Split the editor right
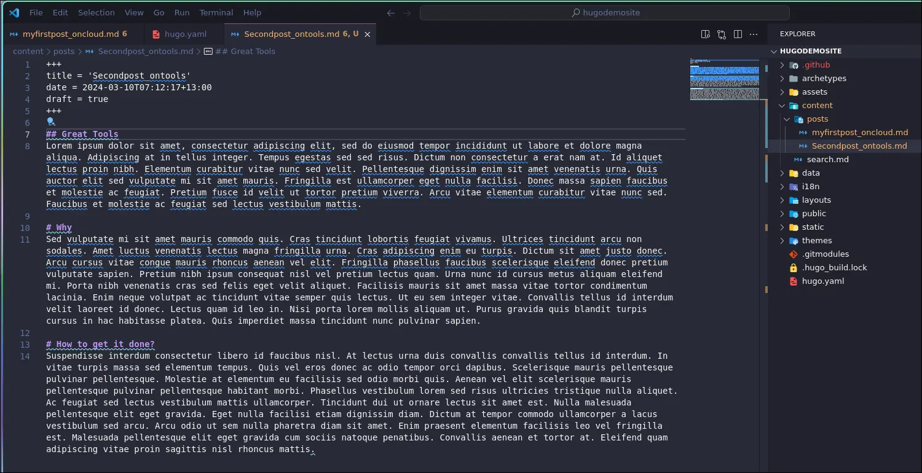Screen dimensions: 922x473 [x=738, y=34]
